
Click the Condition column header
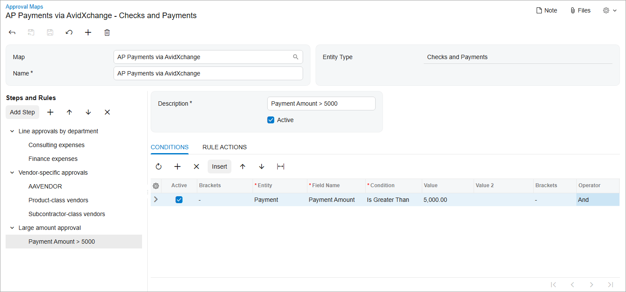[x=393, y=185]
